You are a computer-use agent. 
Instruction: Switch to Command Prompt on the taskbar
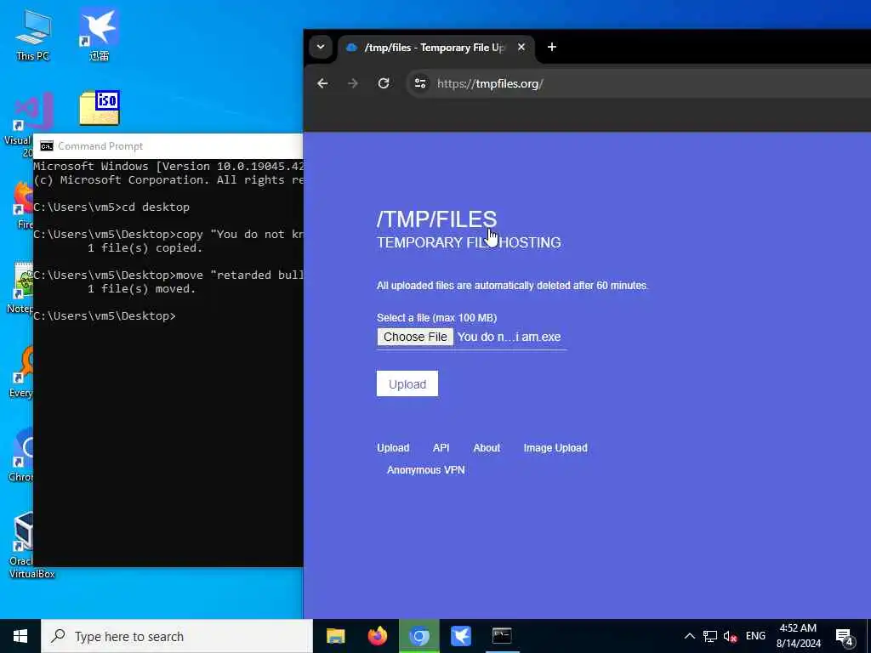502,636
